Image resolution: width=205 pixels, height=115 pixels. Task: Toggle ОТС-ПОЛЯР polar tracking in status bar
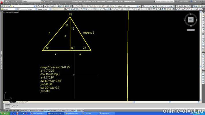[x=40, y=111]
